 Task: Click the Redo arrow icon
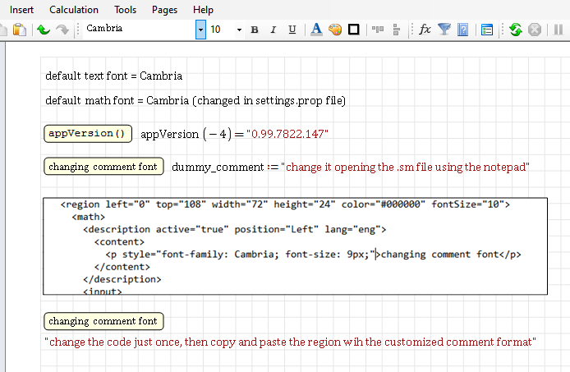(62, 30)
